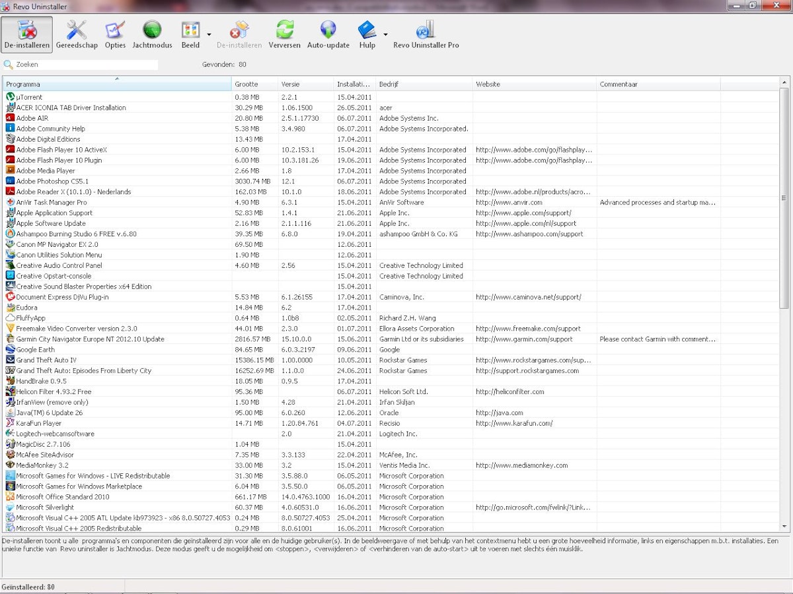The height and width of the screenshot is (594, 793).
Task: Click the KaraFun Player icon
Action: point(10,423)
